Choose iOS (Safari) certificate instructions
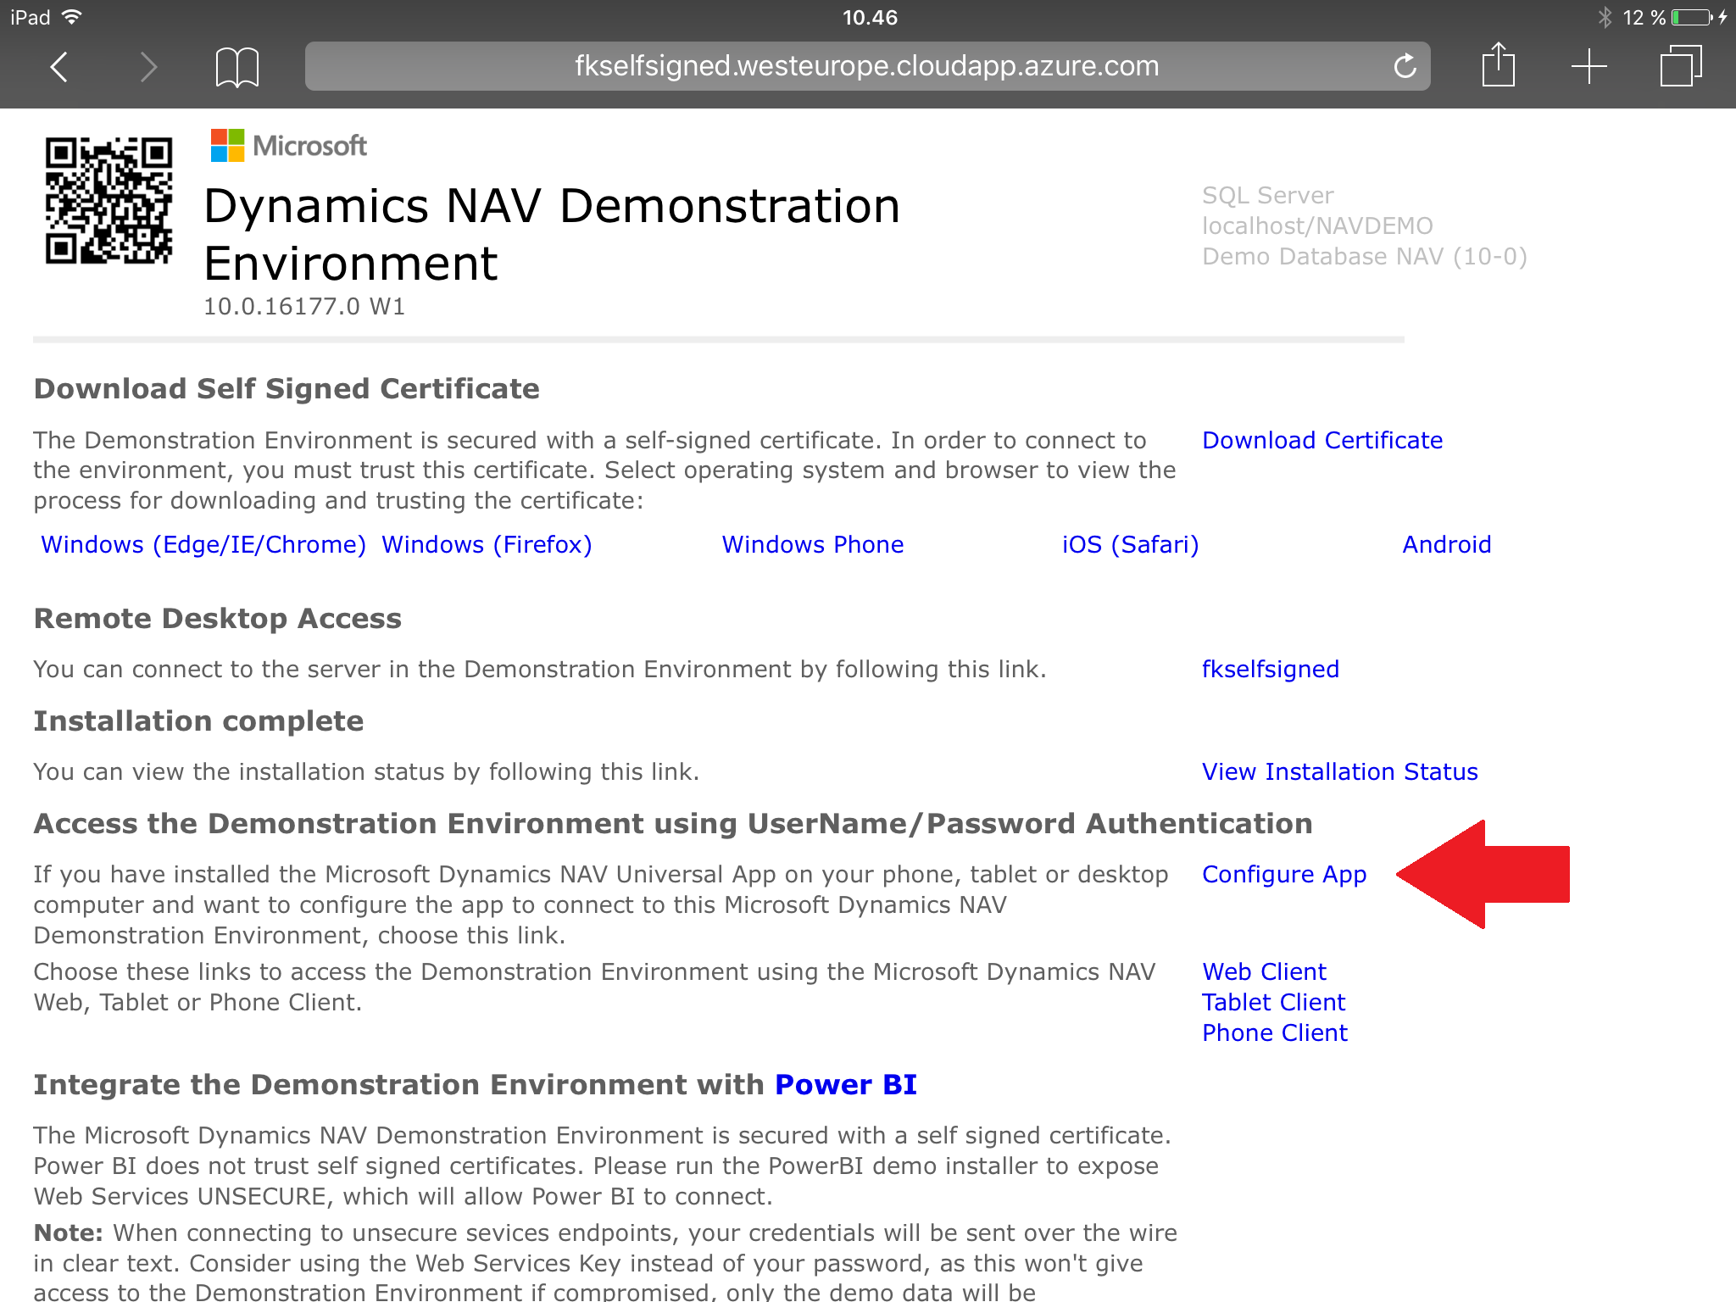 [1130, 545]
